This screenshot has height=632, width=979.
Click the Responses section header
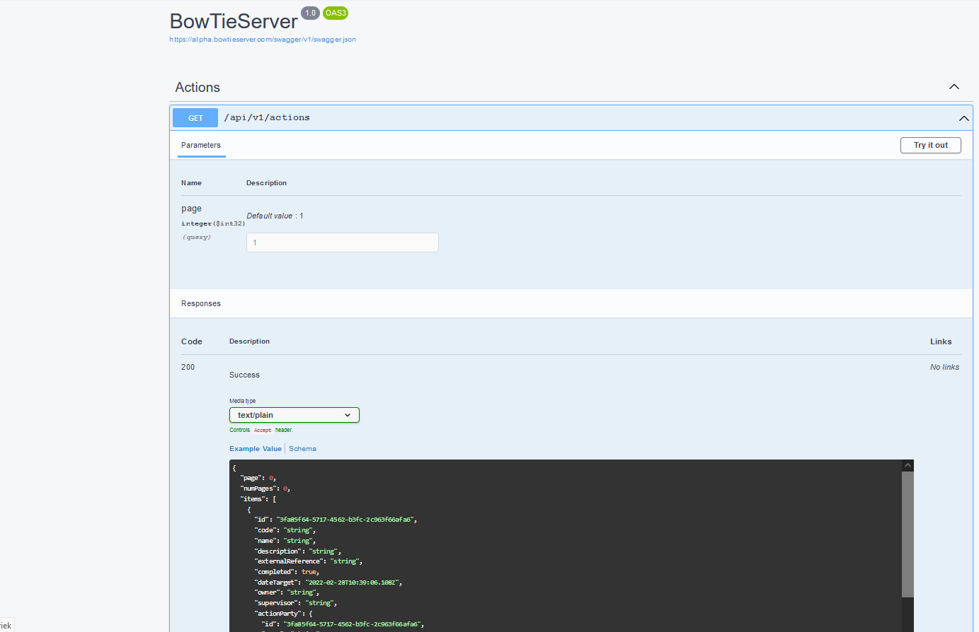(201, 304)
